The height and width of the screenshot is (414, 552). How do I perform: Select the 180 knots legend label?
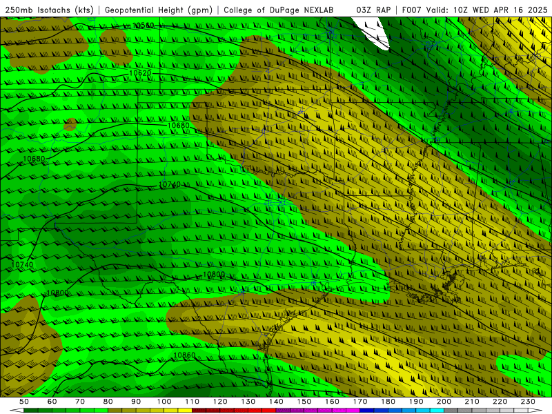[388, 402]
